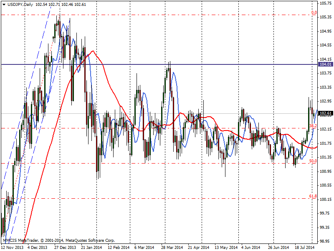Click the 21 Jan 2014 date label
The image size is (334, 251).
tap(91, 247)
